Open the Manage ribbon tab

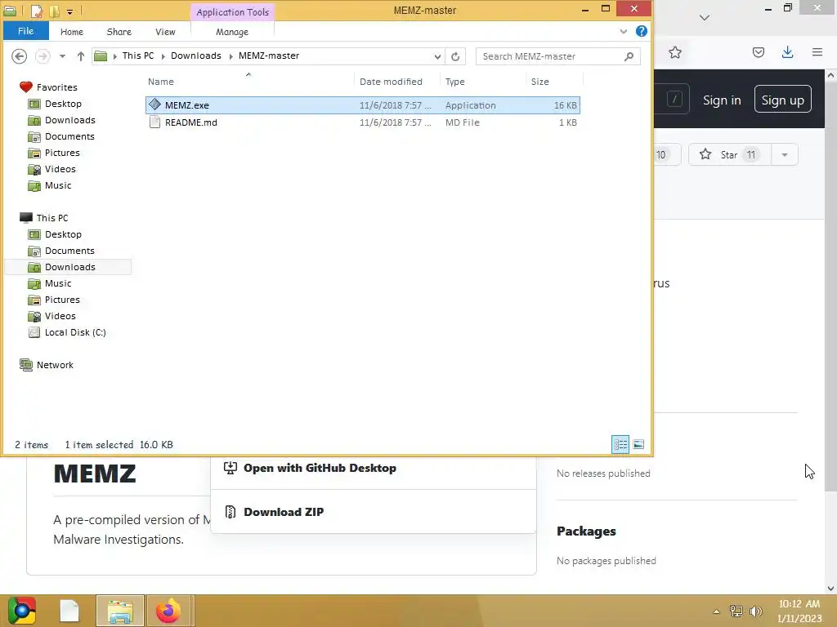[231, 32]
